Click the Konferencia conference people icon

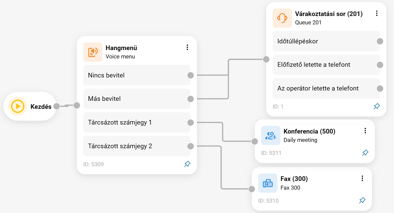pos(270,136)
